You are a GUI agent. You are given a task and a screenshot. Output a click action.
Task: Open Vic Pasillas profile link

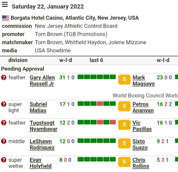[142, 126]
